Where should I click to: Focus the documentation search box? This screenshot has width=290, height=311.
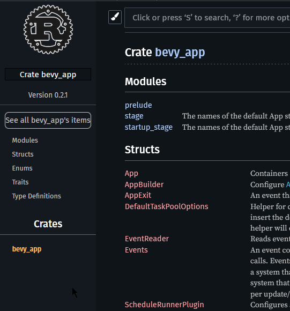pyautogui.click(x=207, y=18)
